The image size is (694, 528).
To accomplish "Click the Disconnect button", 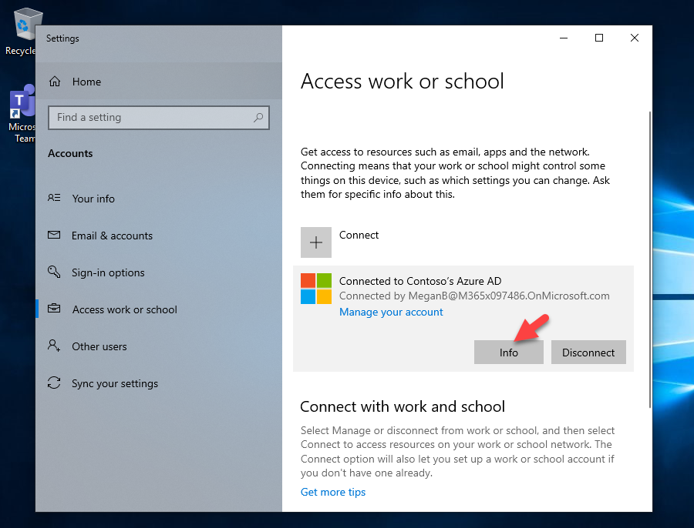I will [x=588, y=353].
